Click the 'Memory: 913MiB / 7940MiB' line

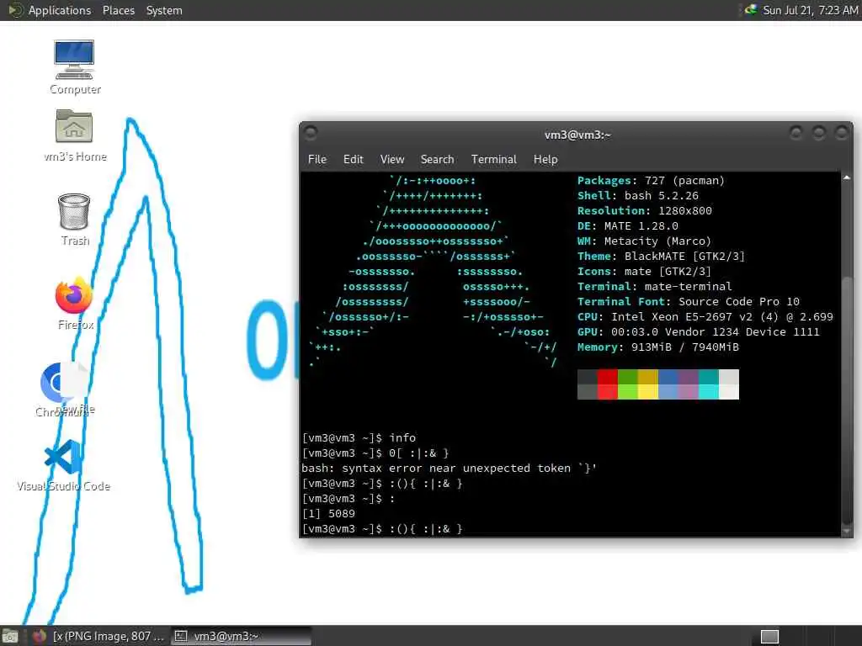tap(658, 347)
